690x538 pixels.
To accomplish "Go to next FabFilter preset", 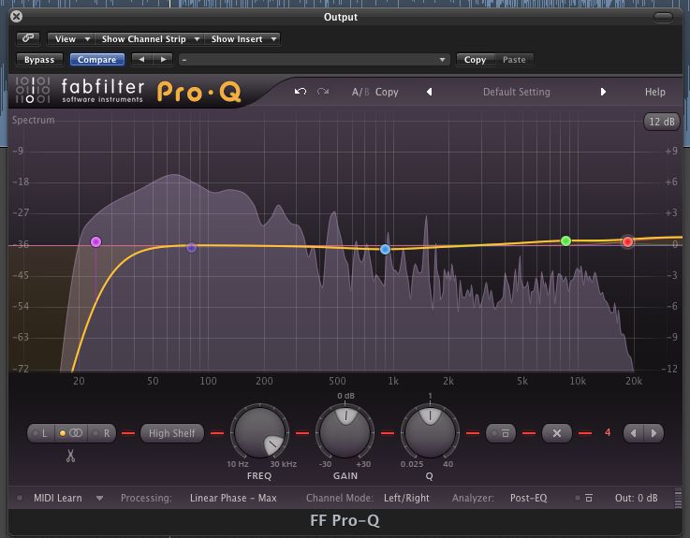I will (603, 92).
